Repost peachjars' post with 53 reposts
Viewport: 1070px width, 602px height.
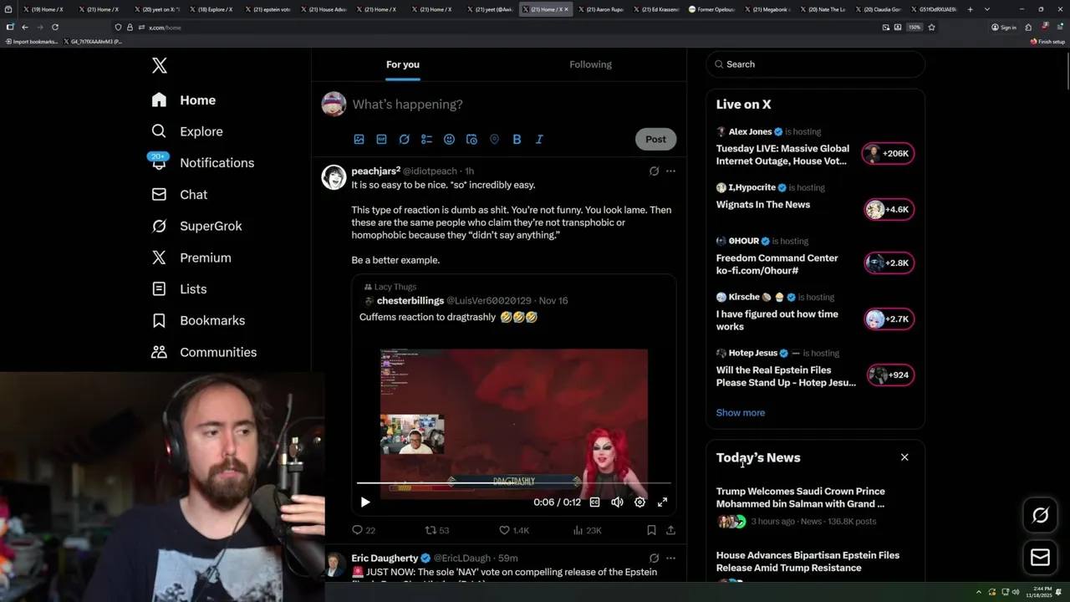pos(437,530)
